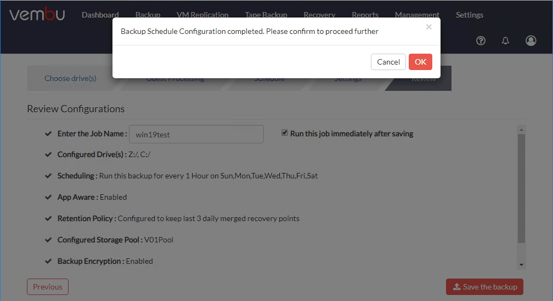Click the help question mark icon
The width and height of the screenshot is (553, 301).
tap(481, 40)
